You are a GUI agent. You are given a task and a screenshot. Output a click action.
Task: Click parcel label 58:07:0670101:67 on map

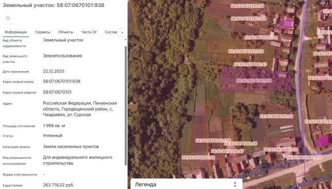pos(228,151)
